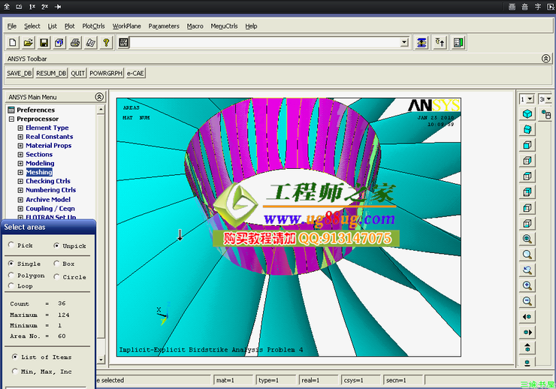Open the MenuCtrls menu
The width and height of the screenshot is (556, 389).
[224, 26]
